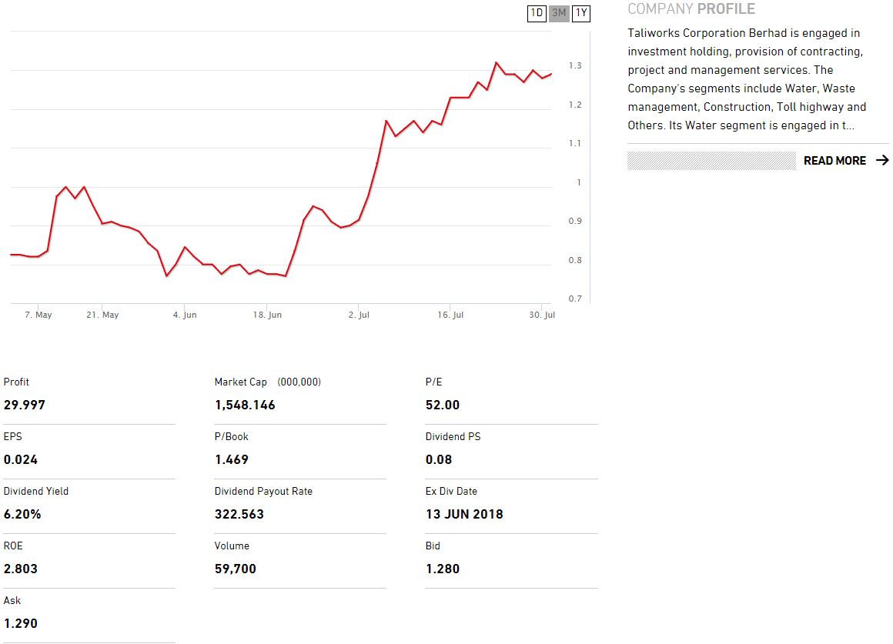Click the 4. Jun date axis label
Screen dimensions: 893x644
pos(185,315)
